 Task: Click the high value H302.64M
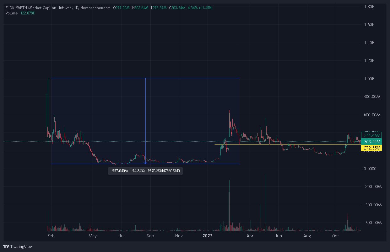140,8
